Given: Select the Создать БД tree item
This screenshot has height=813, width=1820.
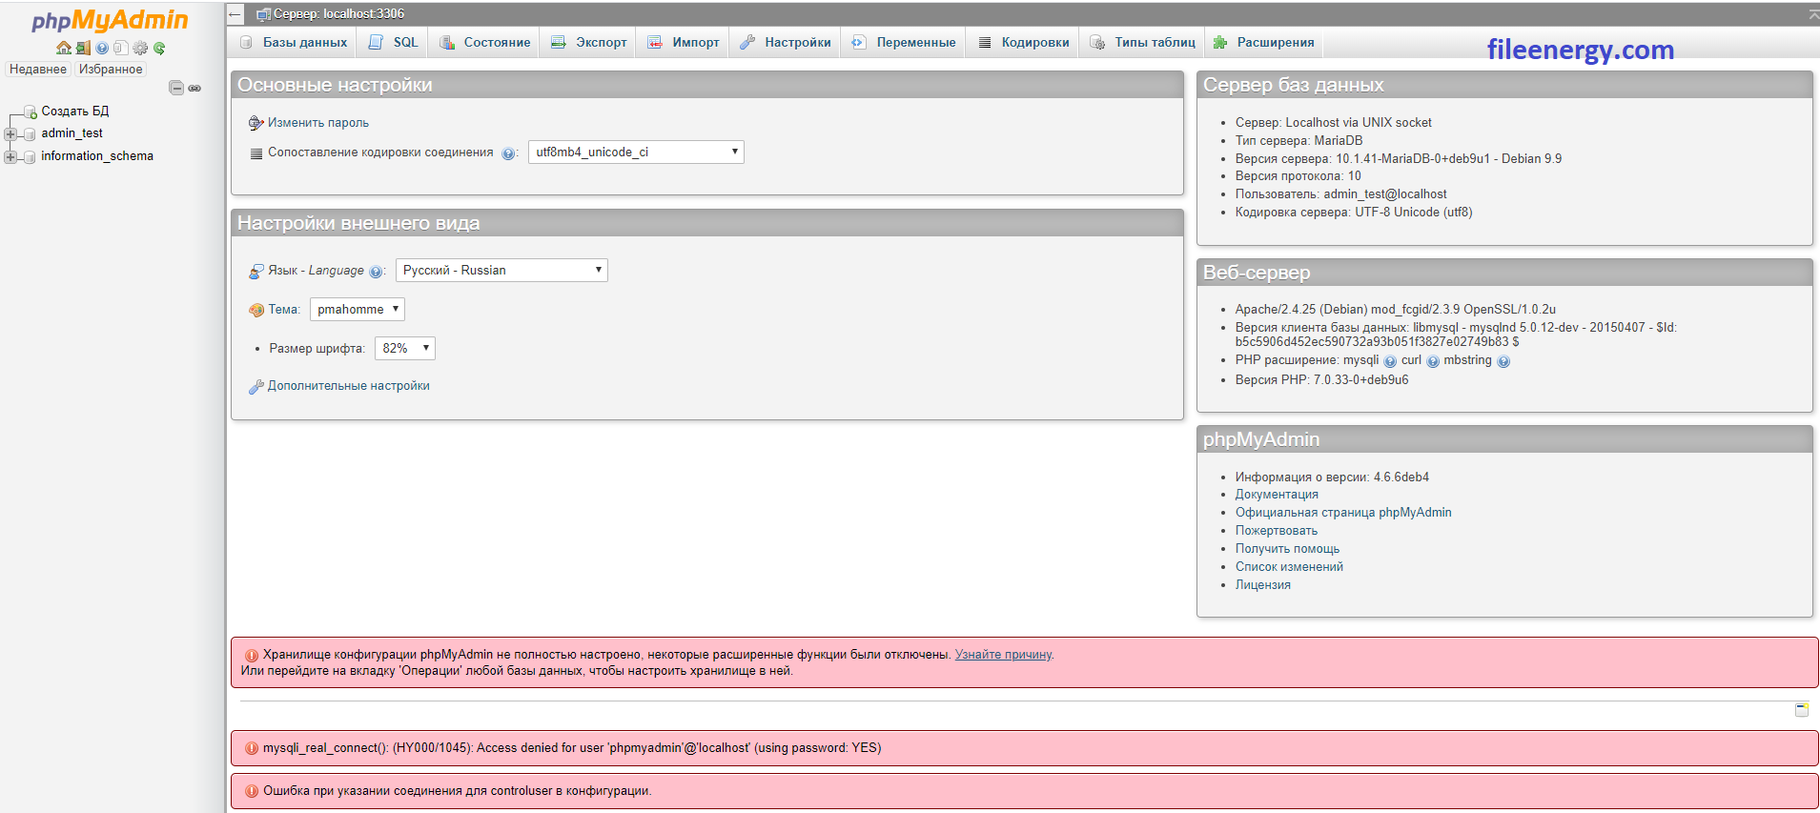Looking at the screenshot, I should (75, 112).
